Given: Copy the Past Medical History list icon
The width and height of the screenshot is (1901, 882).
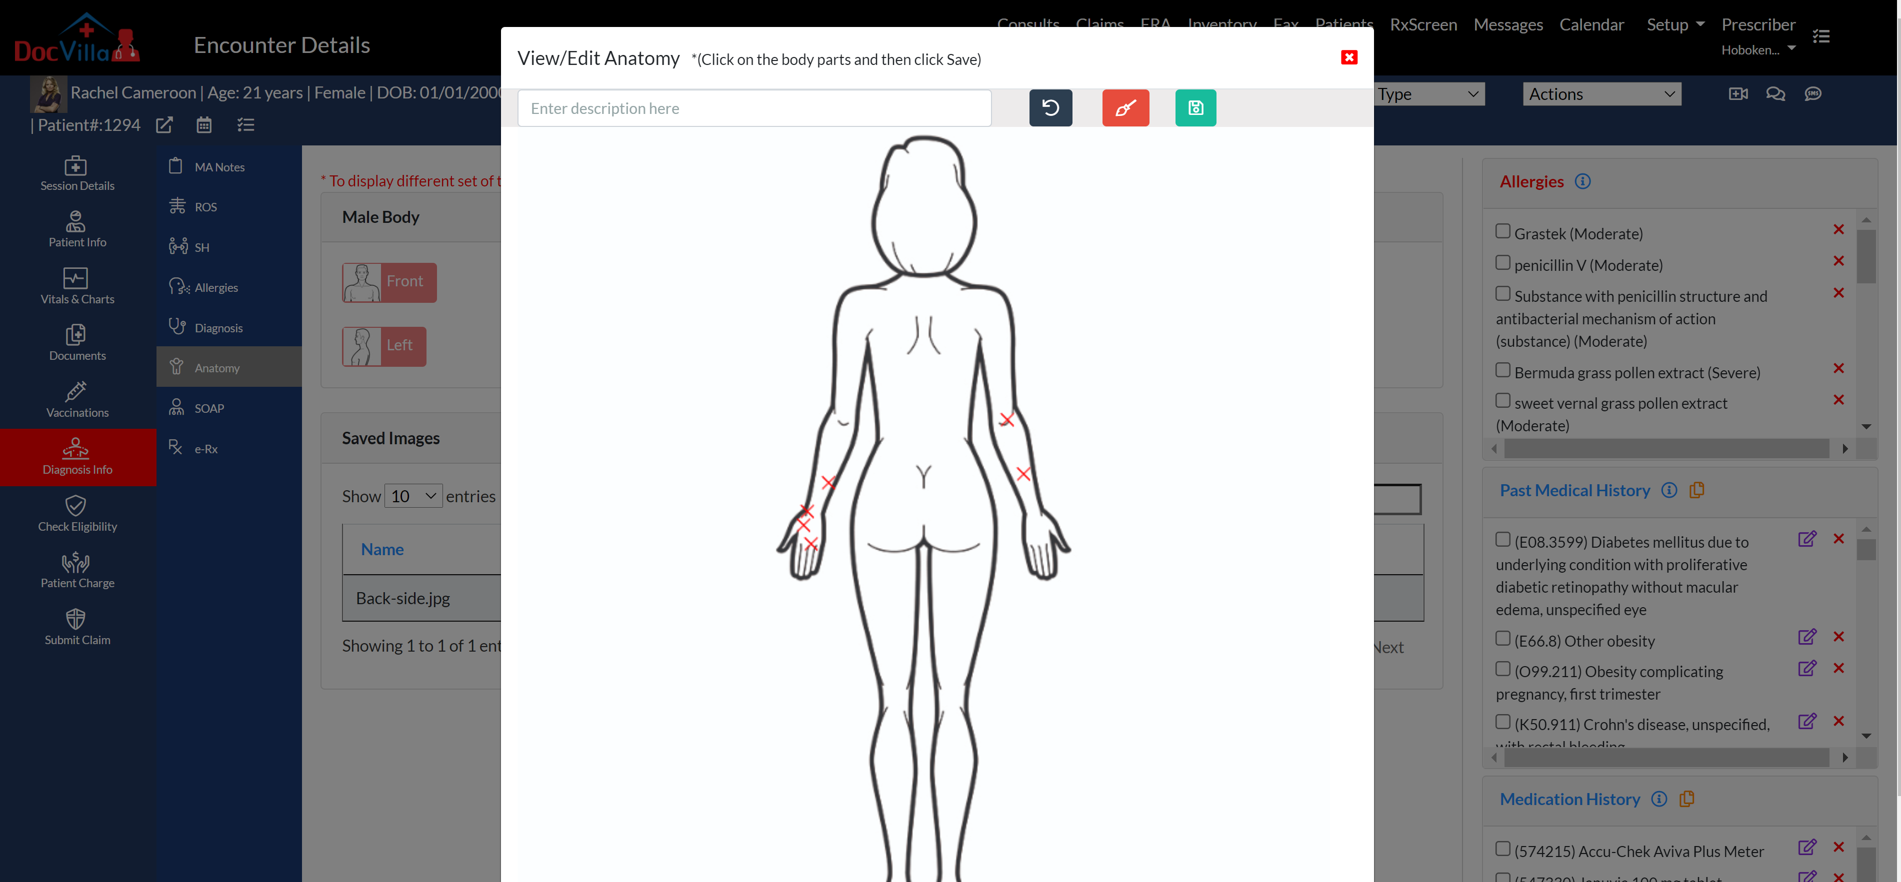Looking at the screenshot, I should (1696, 490).
